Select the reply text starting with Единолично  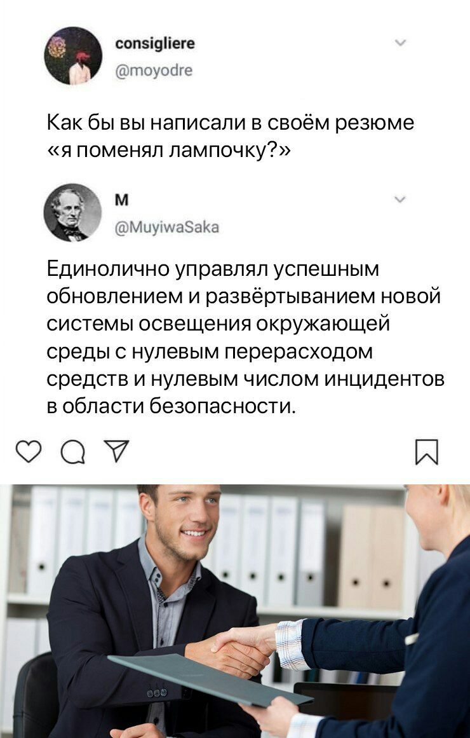tap(245, 337)
